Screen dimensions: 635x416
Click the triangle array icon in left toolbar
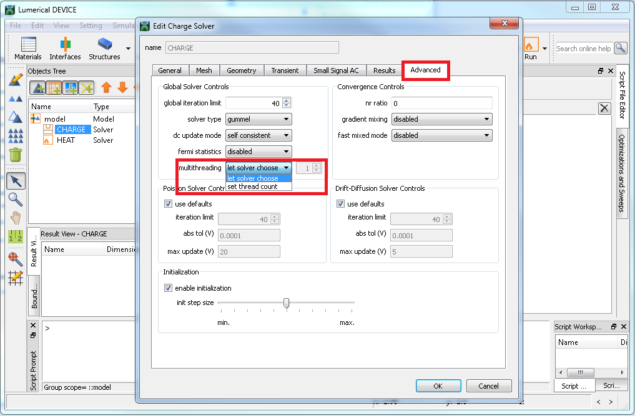click(x=16, y=136)
